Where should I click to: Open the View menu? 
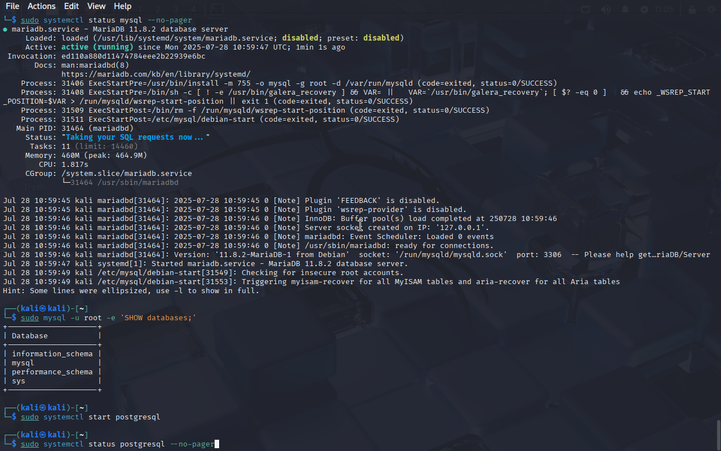[96, 6]
